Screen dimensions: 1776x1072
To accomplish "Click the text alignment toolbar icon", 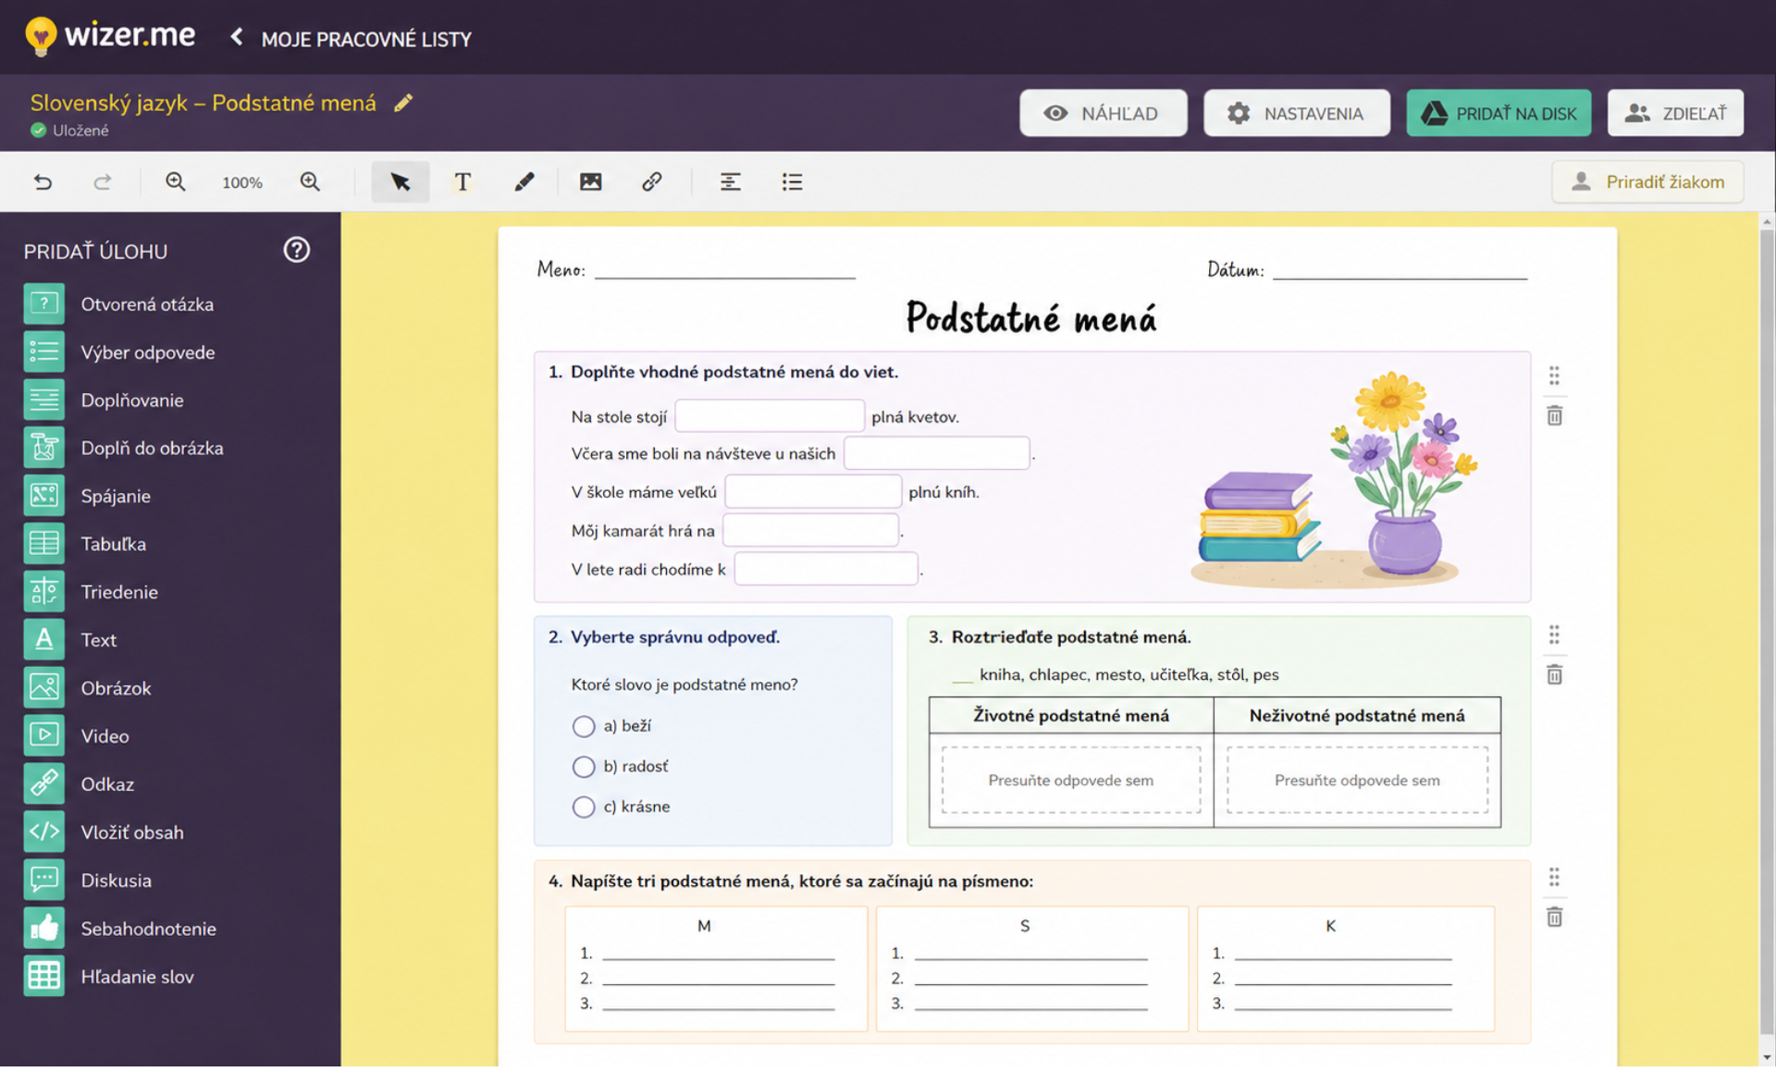I will (x=731, y=182).
